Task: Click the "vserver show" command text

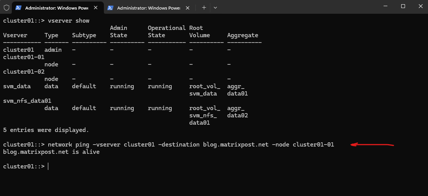Action: 69,20
